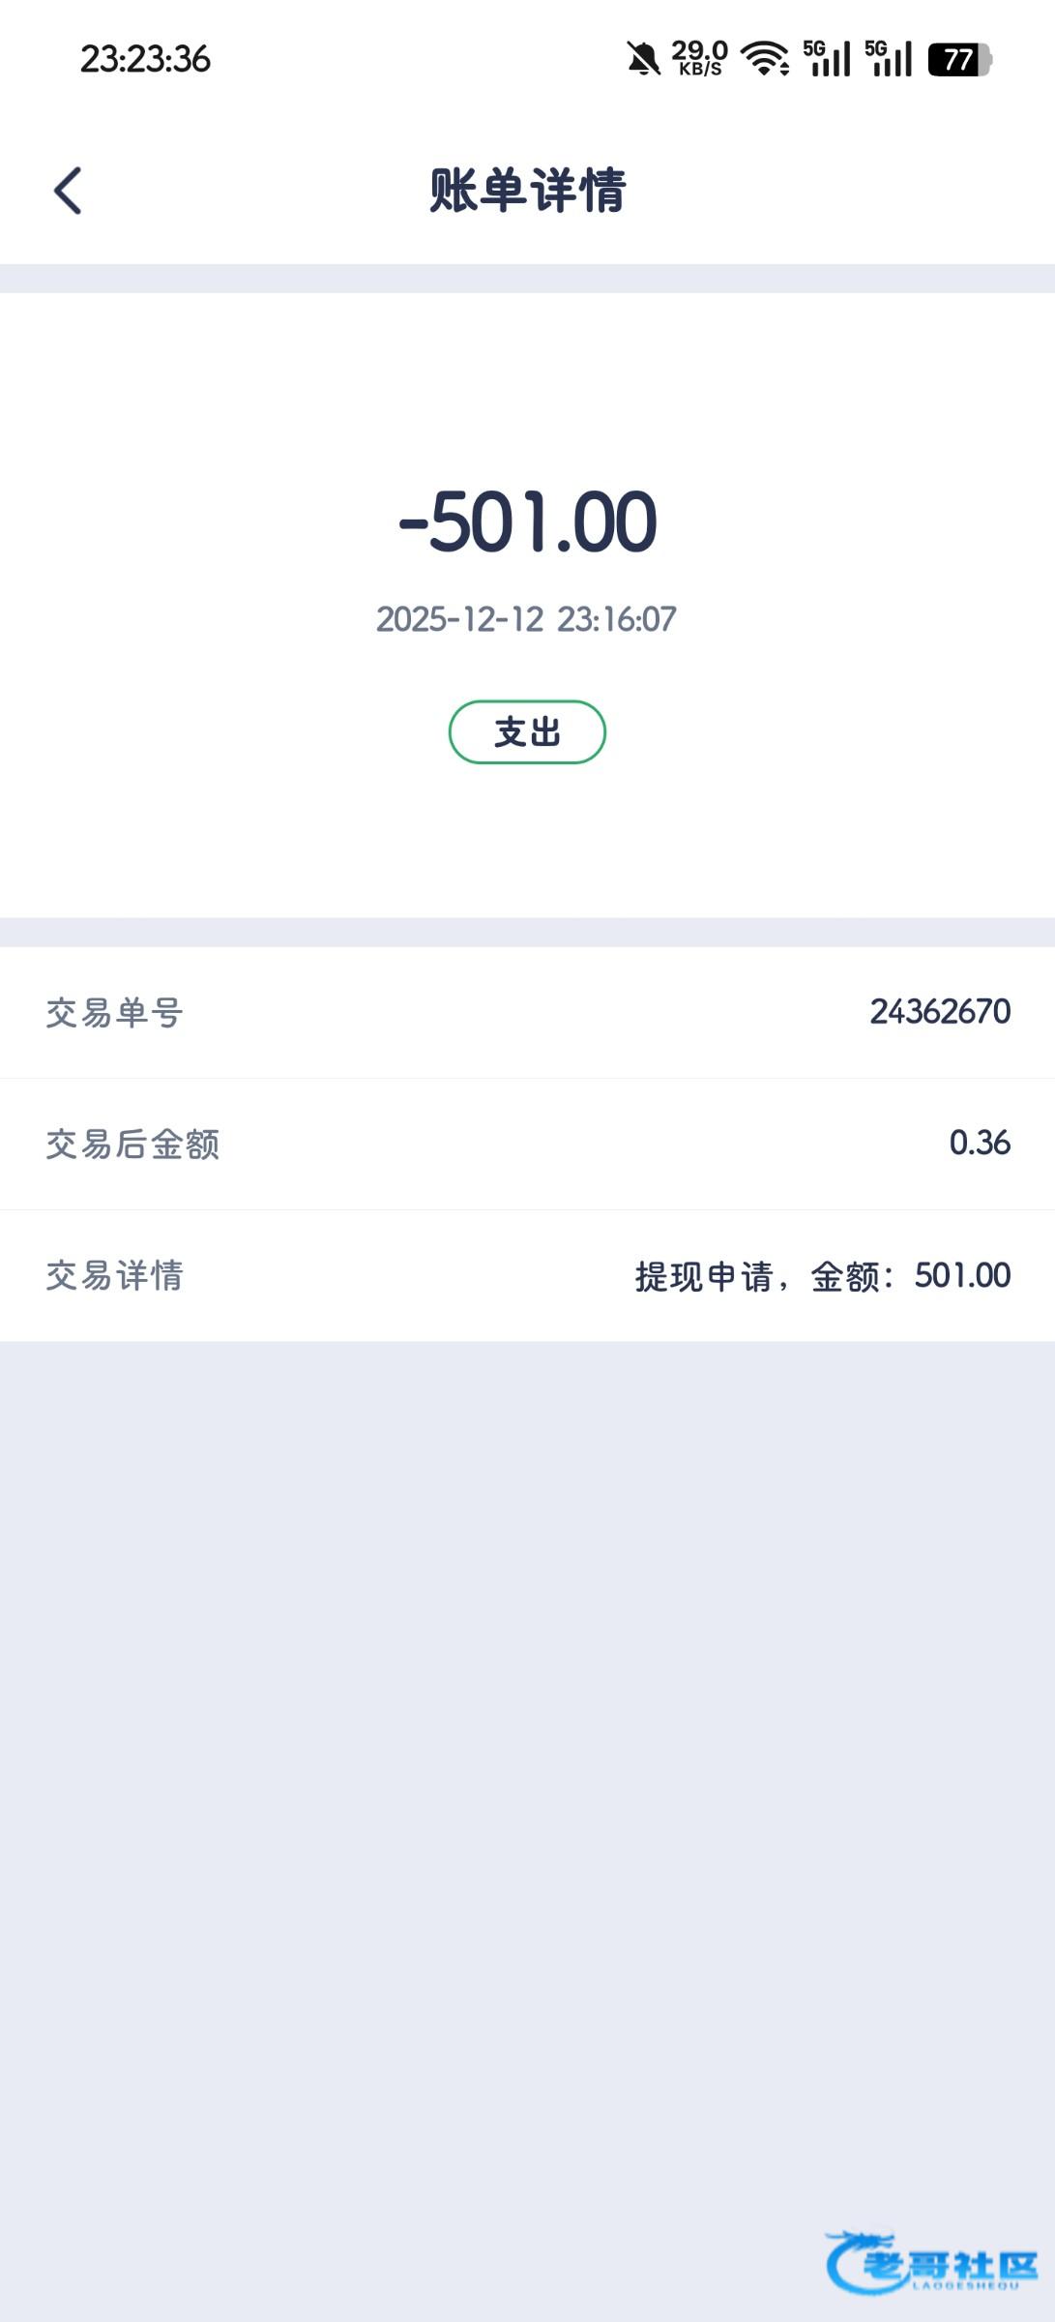This screenshot has height=2322, width=1055.
Task: Tap the 交易后金额 label
Action: point(132,1145)
